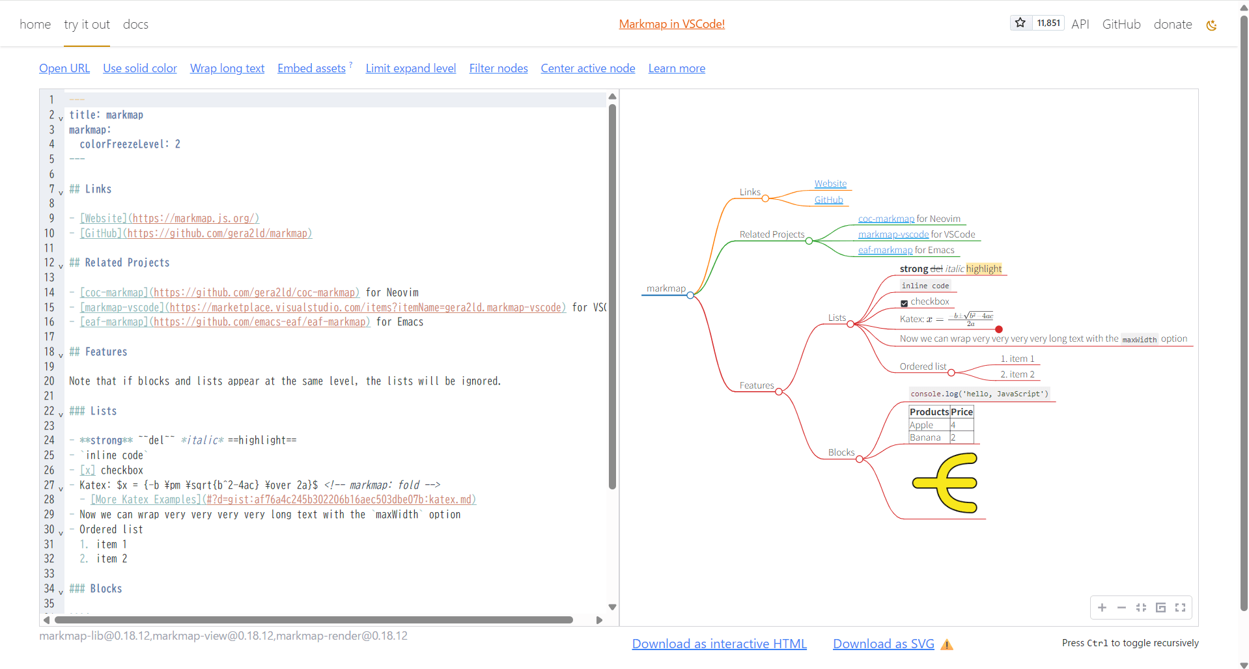Select the fit-to-window icon in mindmap toolbar
Screen dimensions: 1249x669
click(x=1141, y=607)
